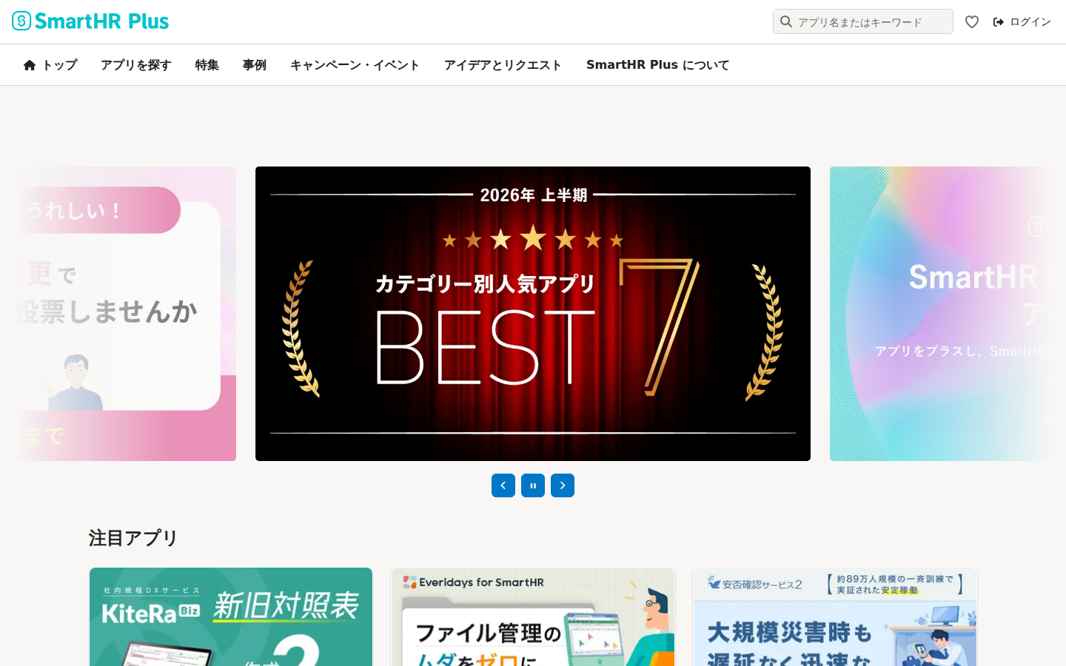Open the カテゴリー別人気アプリ BEST 7 banner
The width and height of the screenshot is (1066, 666).
click(x=533, y=314)
